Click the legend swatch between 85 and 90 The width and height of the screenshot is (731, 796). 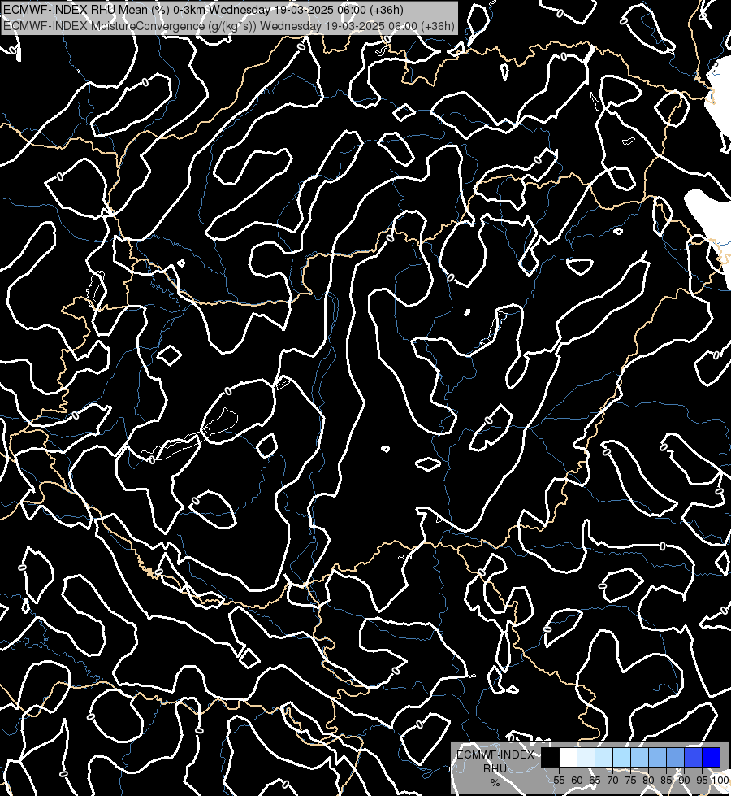pyautogui.click(x=675, y=757)
